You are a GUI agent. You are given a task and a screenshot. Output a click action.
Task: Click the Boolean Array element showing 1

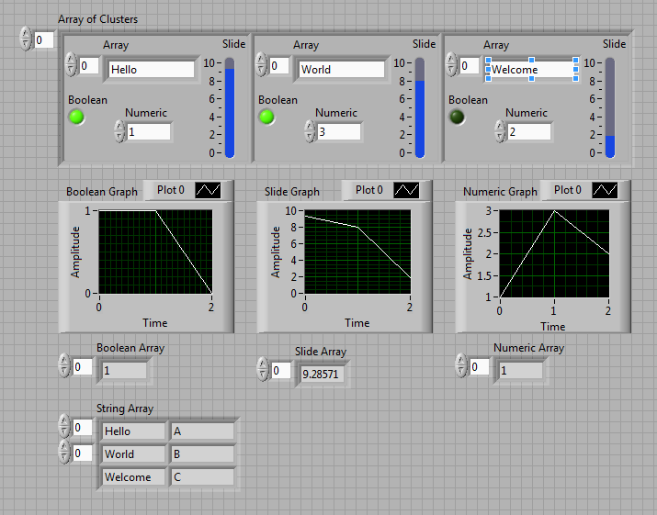(124, 371)
